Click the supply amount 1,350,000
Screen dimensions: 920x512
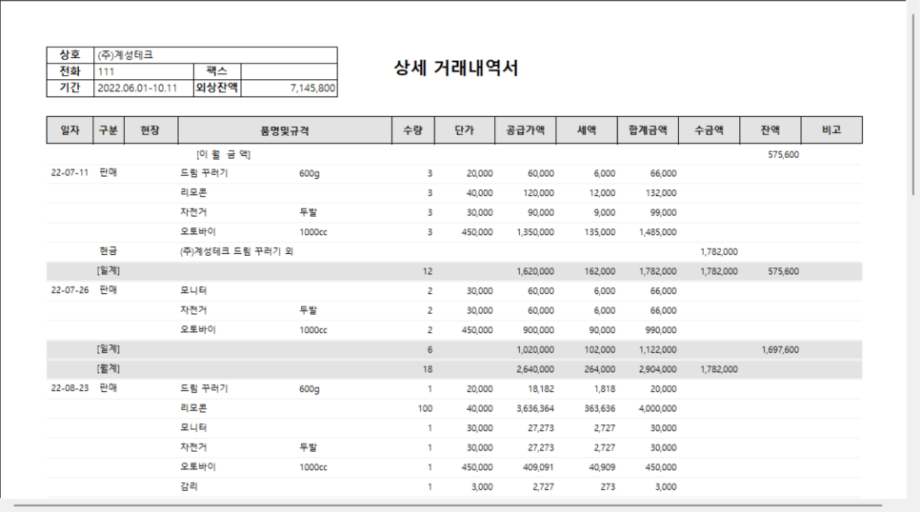[x=535, y=232]
